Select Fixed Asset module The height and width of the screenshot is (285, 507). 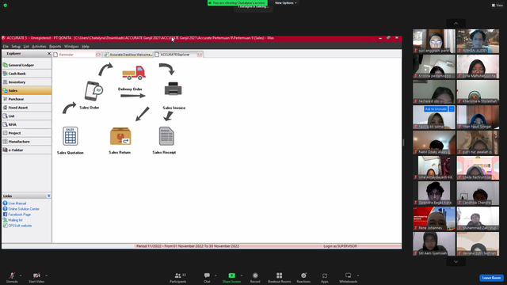coord(26,108)
